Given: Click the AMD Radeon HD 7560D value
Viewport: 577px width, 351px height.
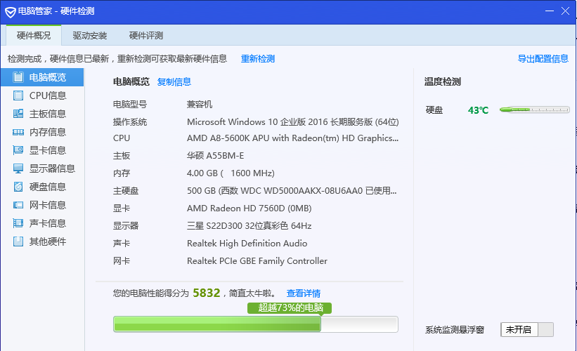Looking at the screenshot, I should click(x=249, y=208).
